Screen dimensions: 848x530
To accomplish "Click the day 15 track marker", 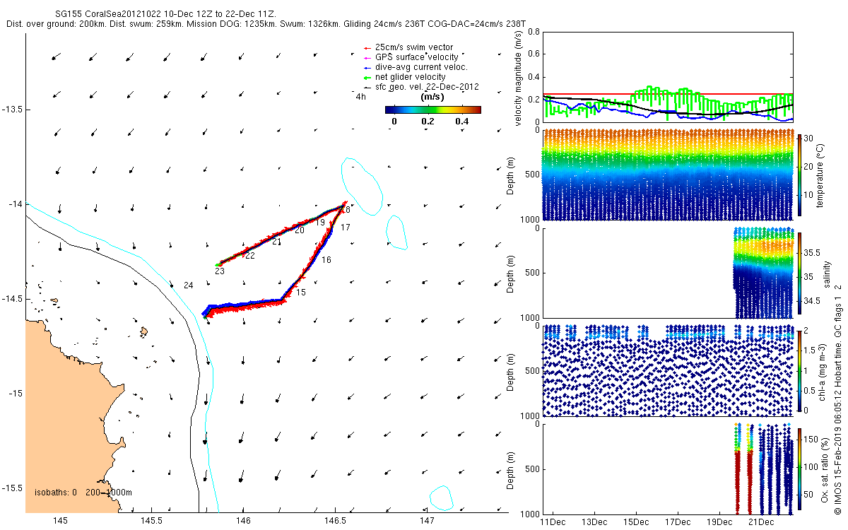I will (301, 292).
